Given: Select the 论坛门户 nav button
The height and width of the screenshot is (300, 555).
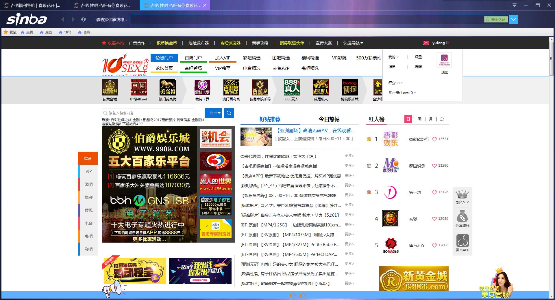Looking at the screenshot, I should [164, 58].
